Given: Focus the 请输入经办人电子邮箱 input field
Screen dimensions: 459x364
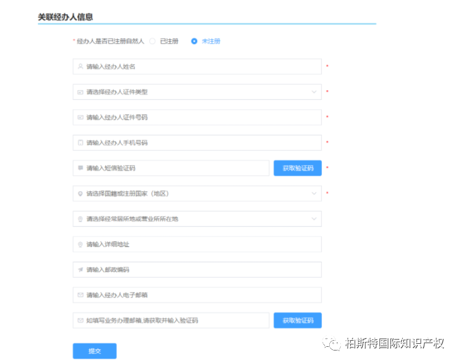Looking at the screenshot, I should (197, 295).
